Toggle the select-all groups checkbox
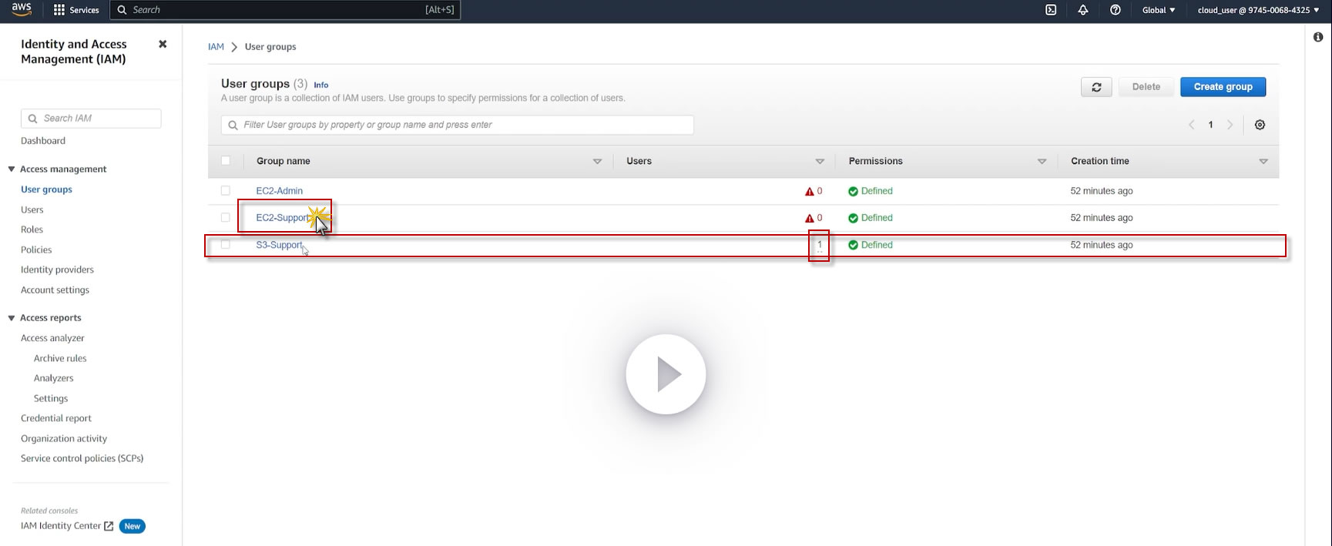 226,160
